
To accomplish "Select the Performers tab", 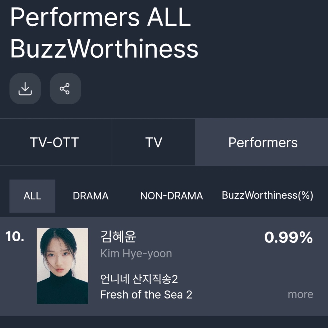I will point(263,142).
